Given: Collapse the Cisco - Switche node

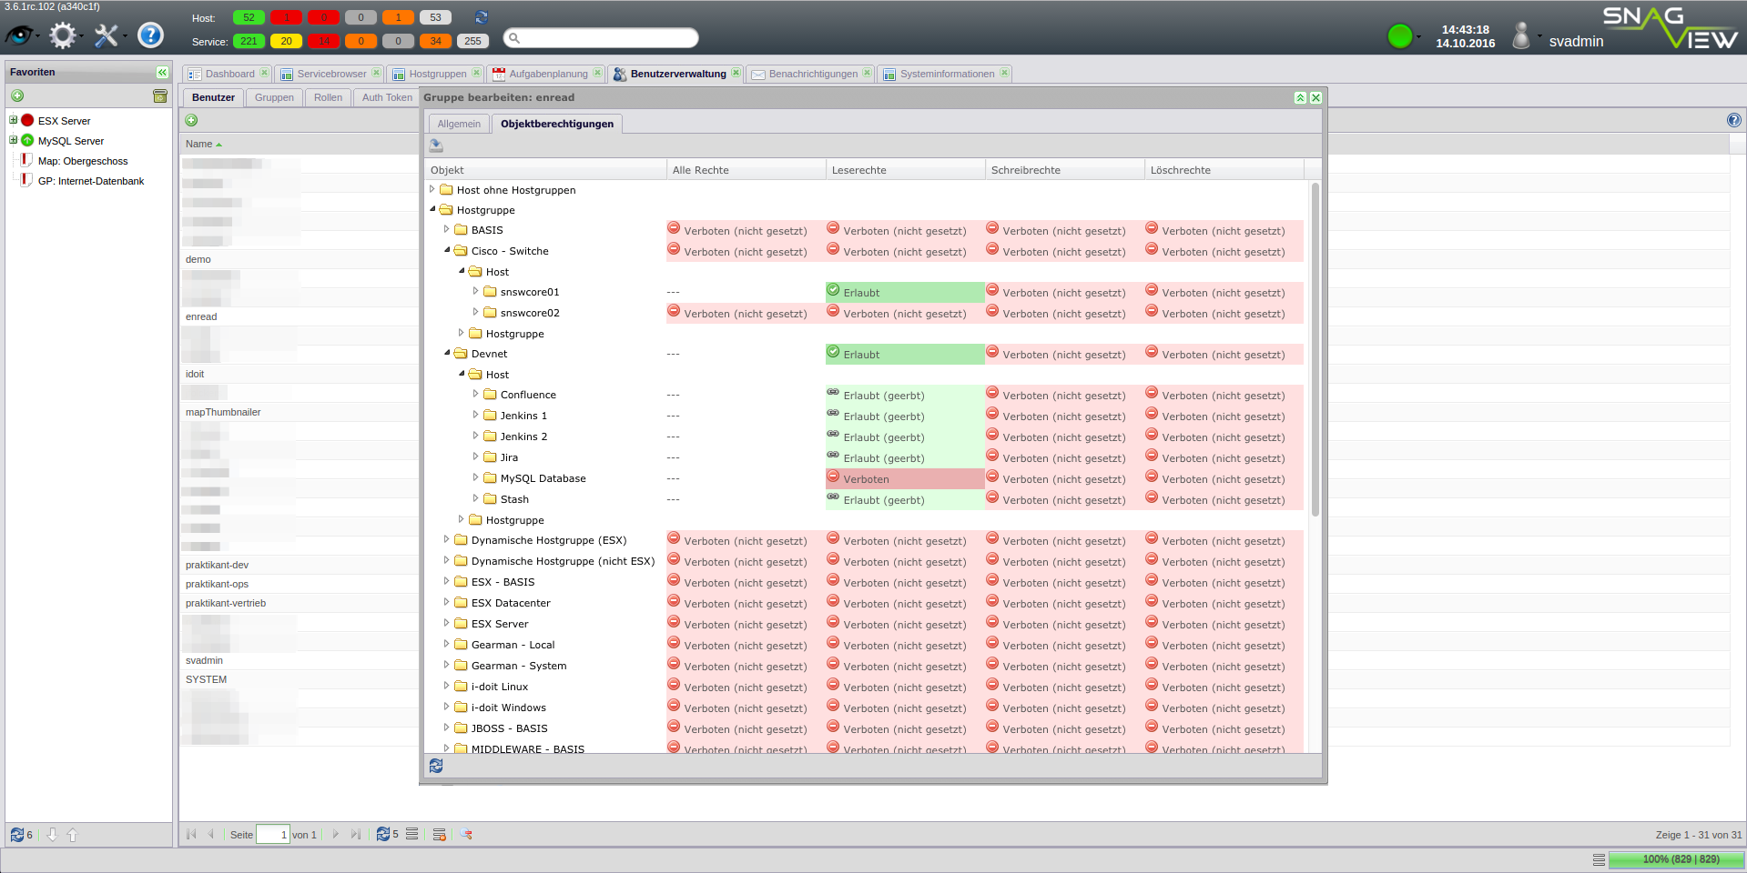Looking at the screenshot, I should pyautogui.click(x=447, y=250).
